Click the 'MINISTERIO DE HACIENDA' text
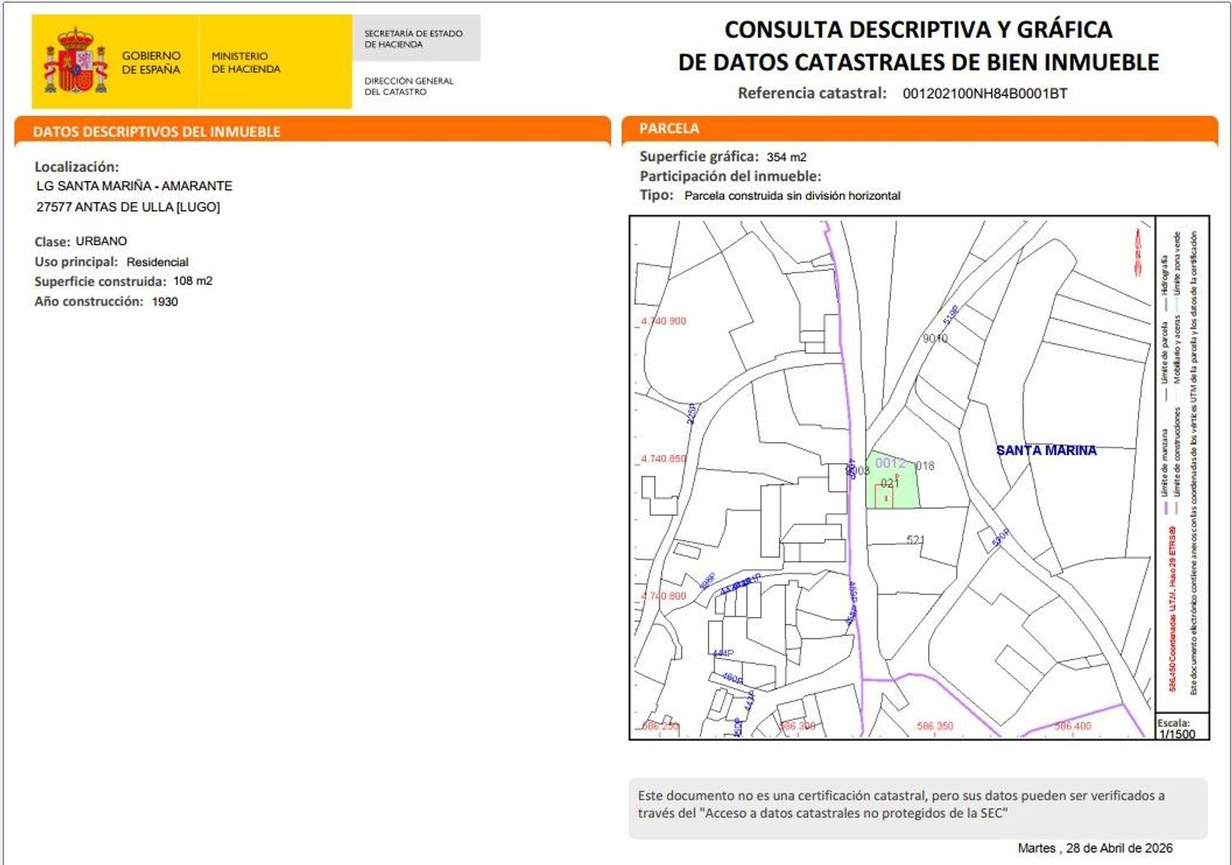 point(246,62)
